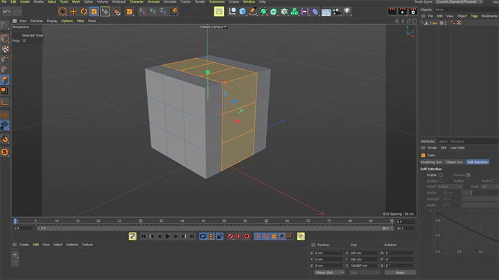499x280 pixels.
Task: Toggle the Rubber checkbox
Action: click(468, 181)
